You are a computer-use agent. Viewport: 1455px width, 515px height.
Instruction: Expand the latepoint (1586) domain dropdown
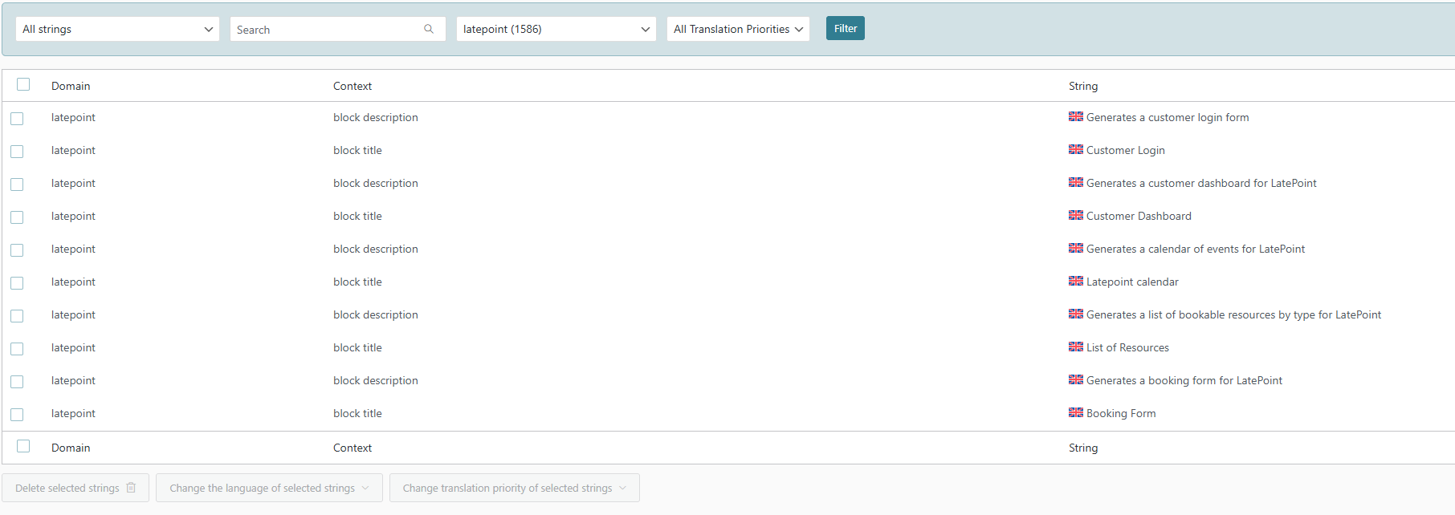pos(556,29)
